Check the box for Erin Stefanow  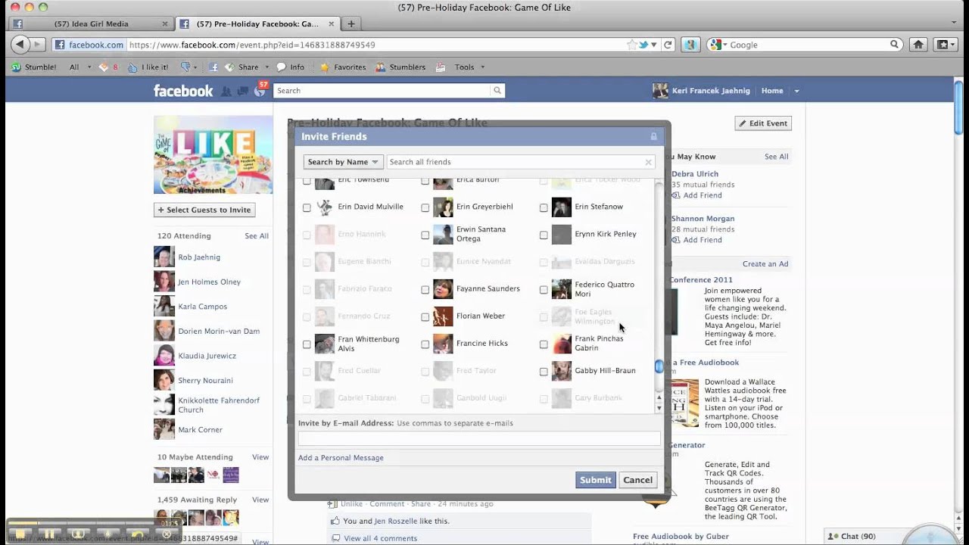point(544,207)
